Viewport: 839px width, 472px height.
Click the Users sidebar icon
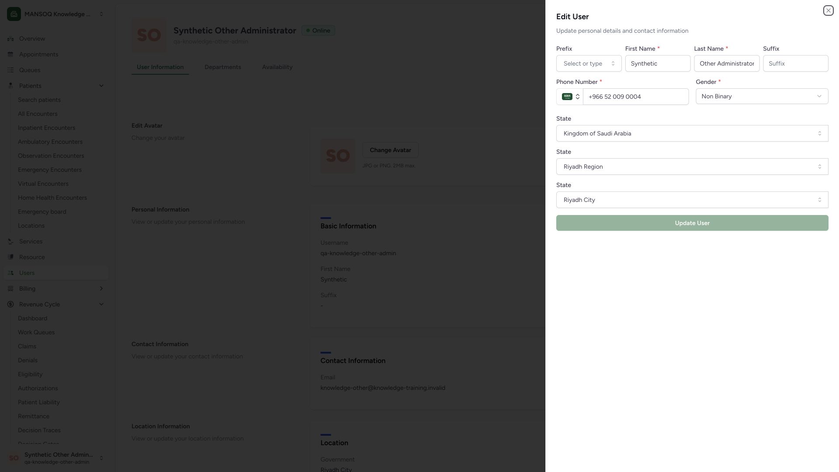[x=10, y=273]
